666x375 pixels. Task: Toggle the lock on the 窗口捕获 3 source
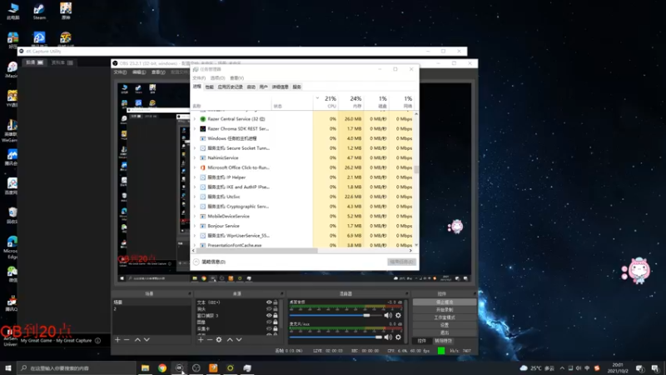[276, 316]
